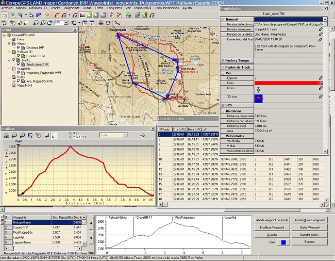Click the Guardar como button
The image size is (335, 261).
click(310, 235)
